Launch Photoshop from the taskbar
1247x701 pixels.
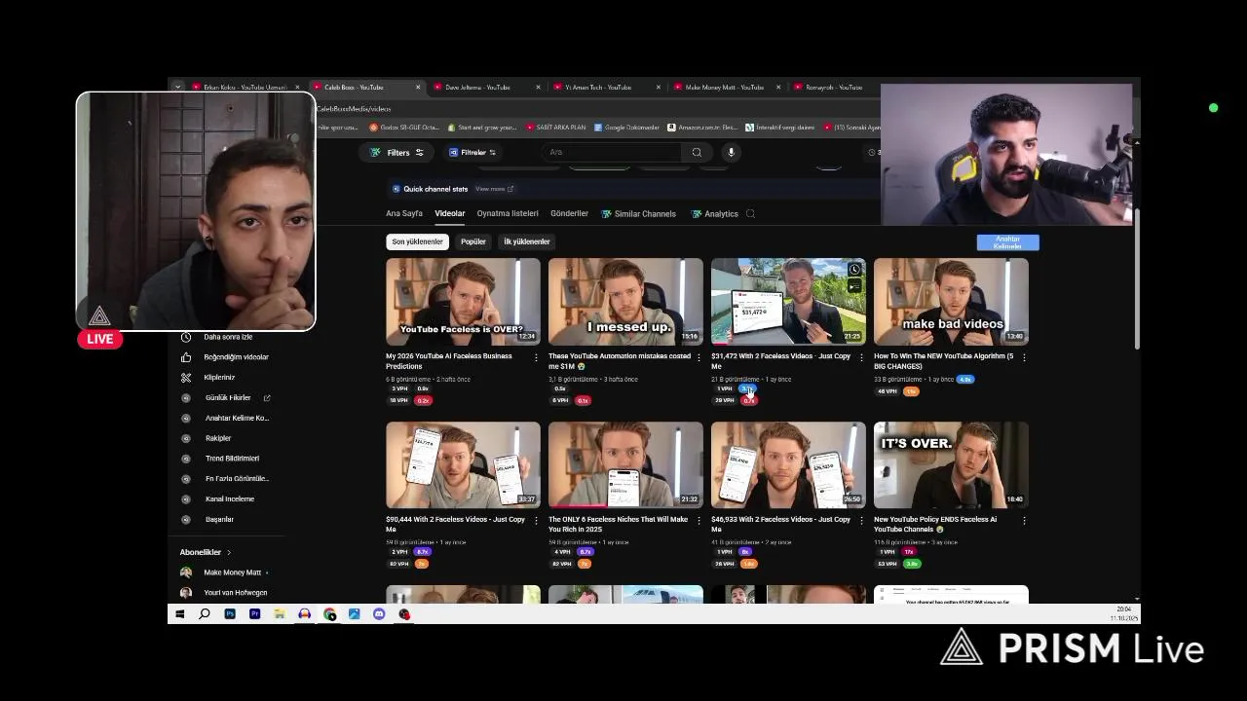(230, 614)
